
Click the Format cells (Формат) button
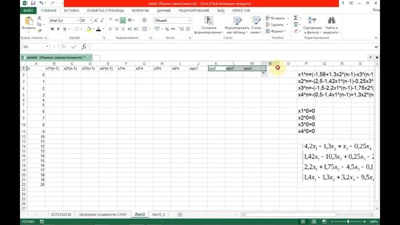pos(276,31)
